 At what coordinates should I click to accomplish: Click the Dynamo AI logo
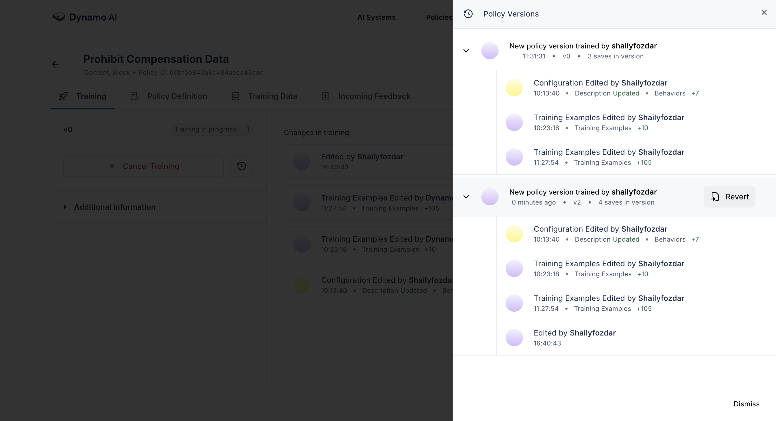click(84, 17)
